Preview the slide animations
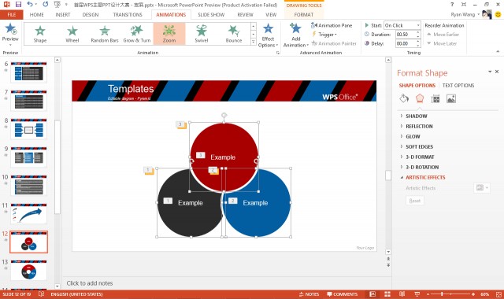 (10, 34)
